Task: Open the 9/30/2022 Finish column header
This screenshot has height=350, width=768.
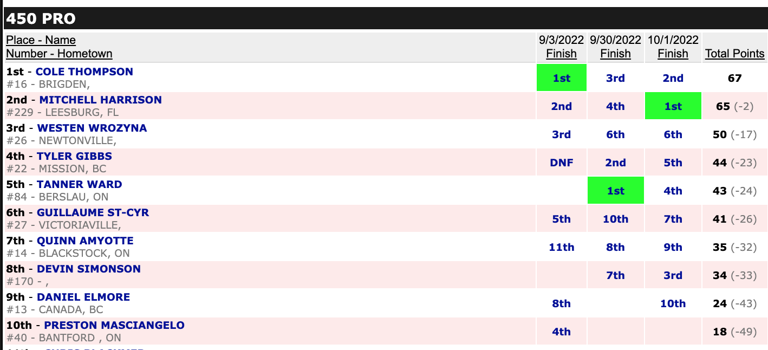Action: [615, 47]
